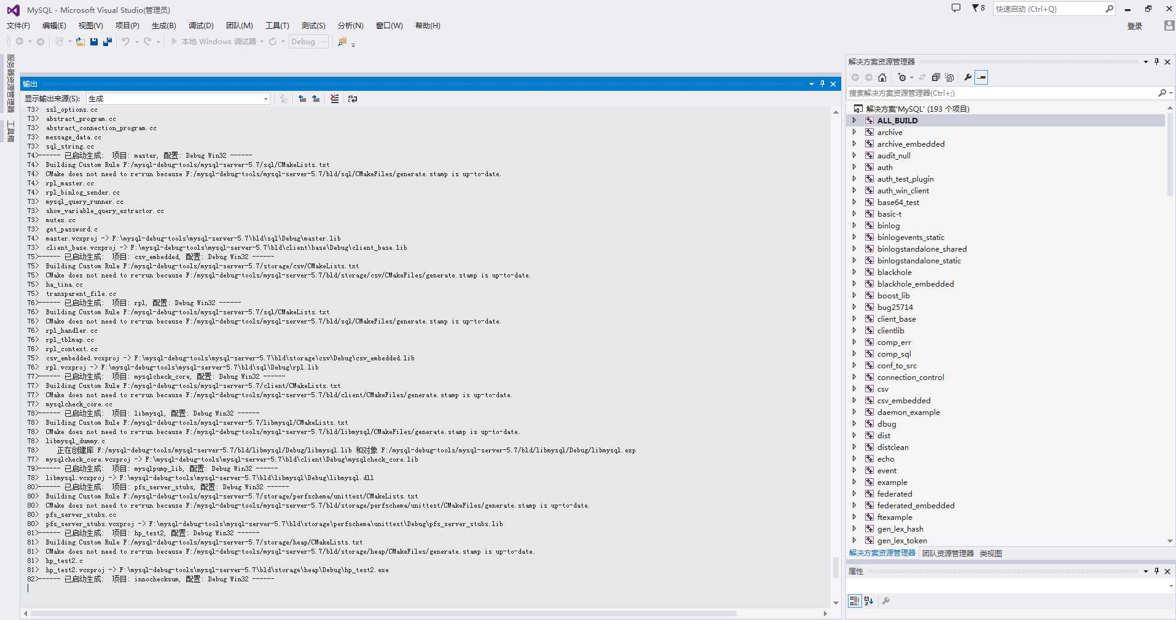Open the 工具箱 side tab
The width and height of the screenshot is (1176, 620).
click(10, 130)
